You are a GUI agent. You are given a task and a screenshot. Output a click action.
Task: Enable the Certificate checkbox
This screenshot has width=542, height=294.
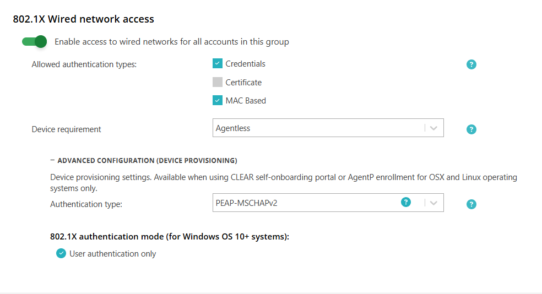pyautogui.click(x=218, y=82)
